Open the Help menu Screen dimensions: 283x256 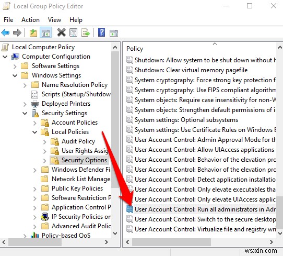(76, 20)
